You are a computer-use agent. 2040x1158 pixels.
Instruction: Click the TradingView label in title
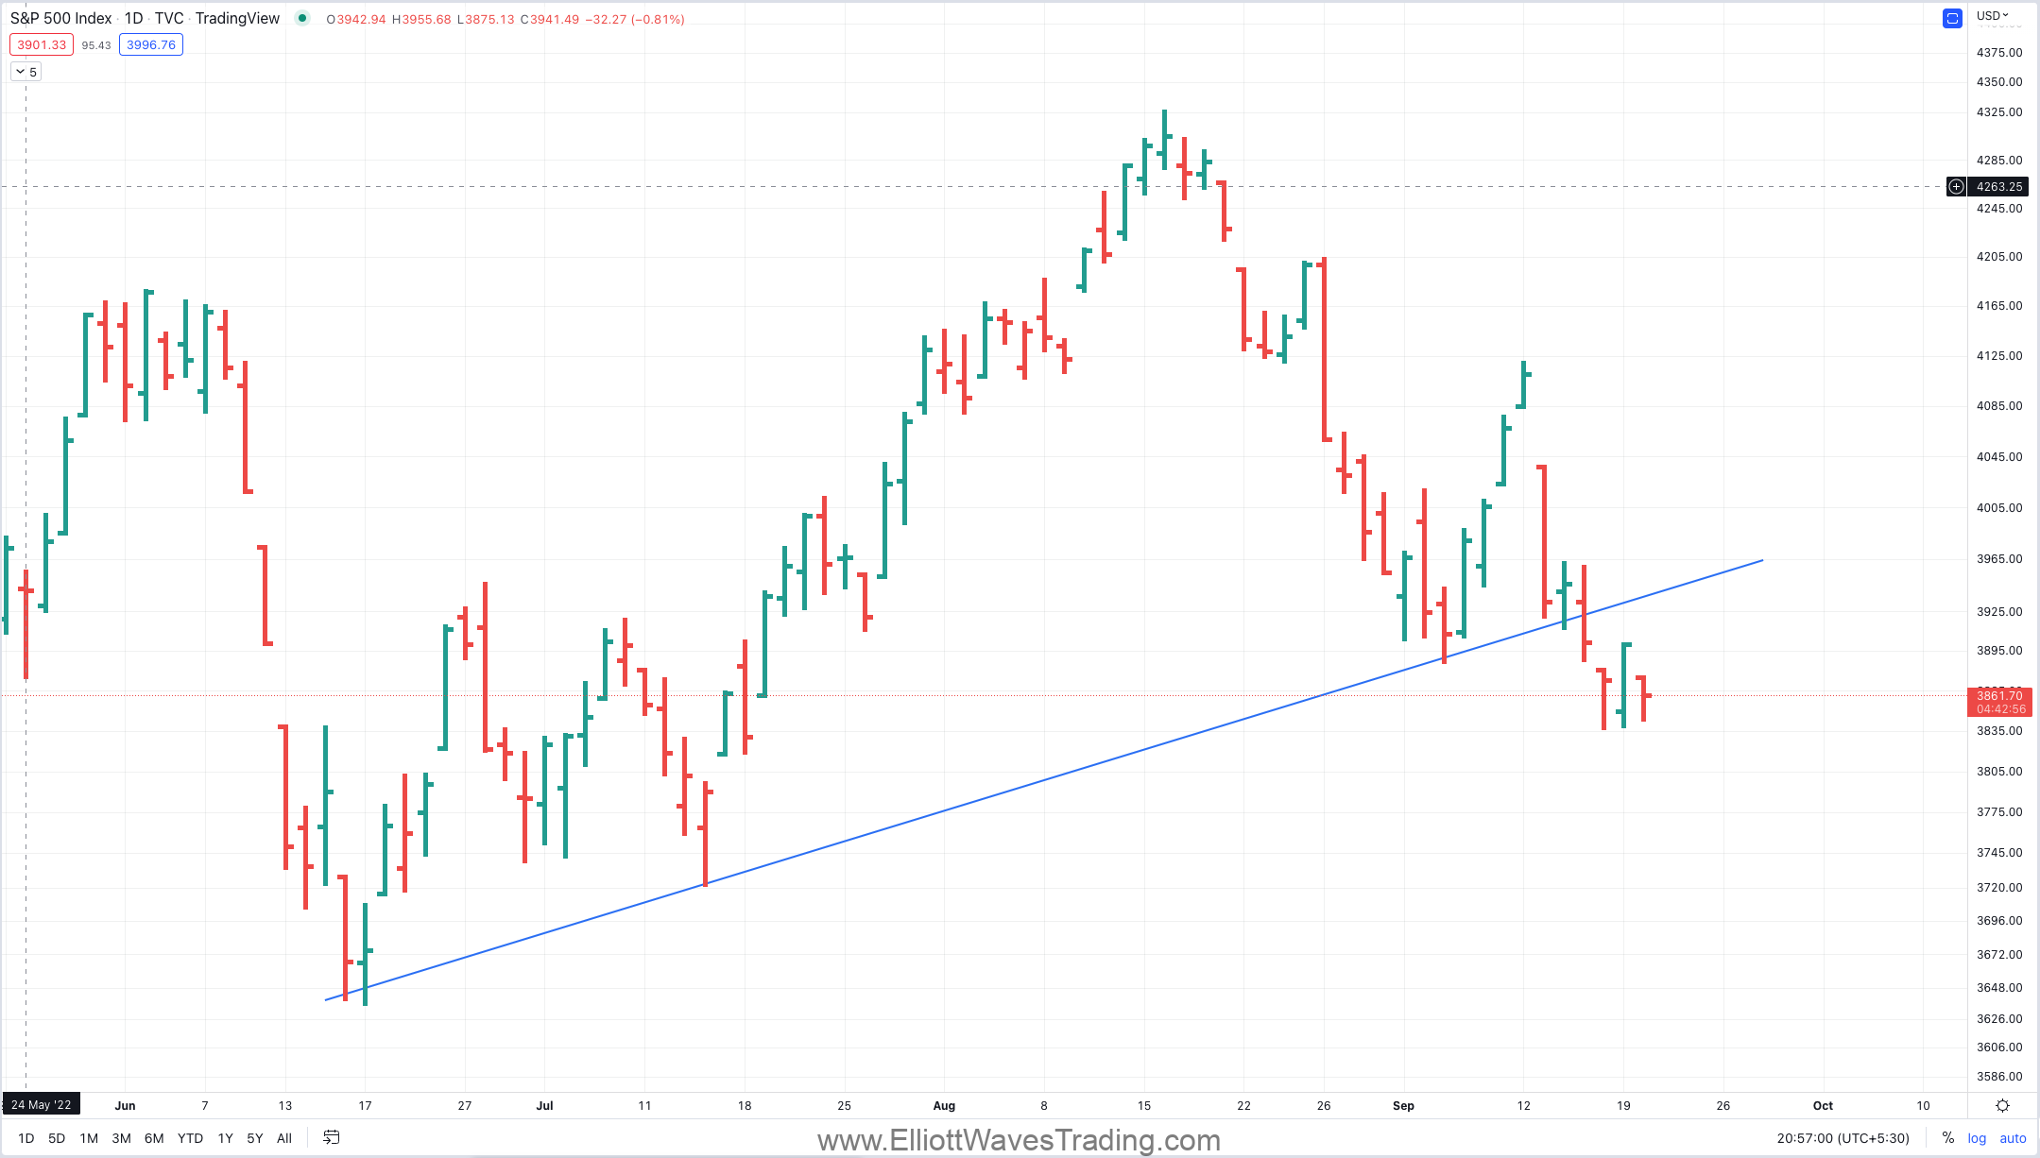coord(237,18)
